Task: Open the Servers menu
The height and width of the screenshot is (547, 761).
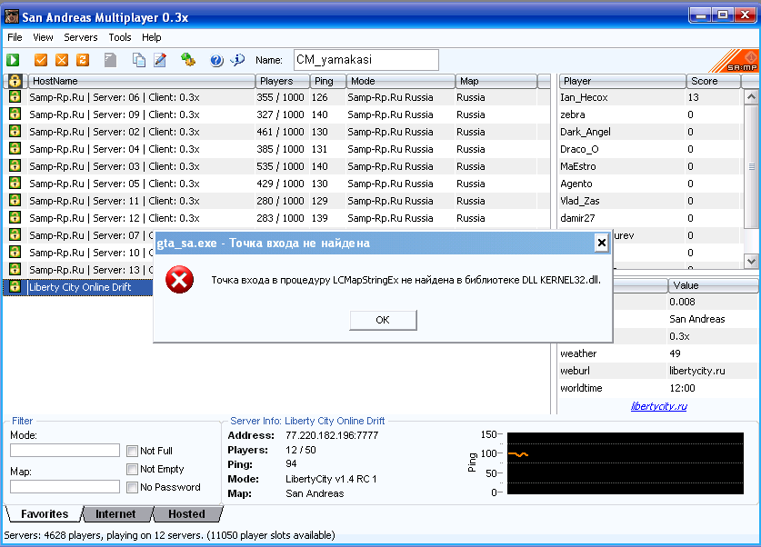Action: coord(81,37)
